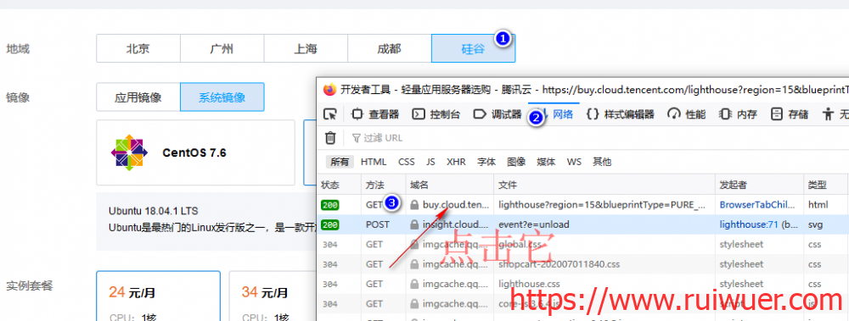Open the 调试器 debugger tab
The height and width of the screenshot is (321, 849).
(x=498, y=114)
